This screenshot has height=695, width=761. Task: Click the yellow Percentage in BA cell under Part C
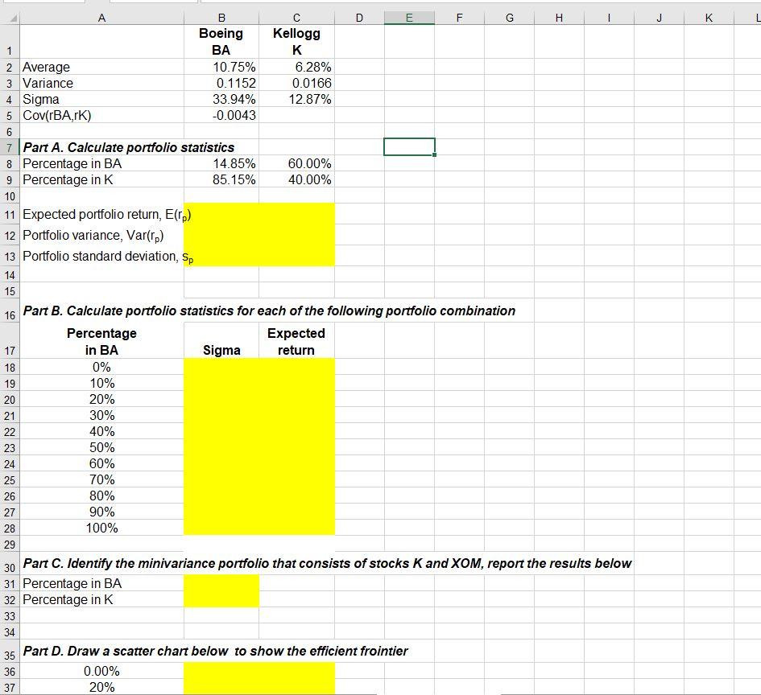pyautogui.click(x=221, y=583)
